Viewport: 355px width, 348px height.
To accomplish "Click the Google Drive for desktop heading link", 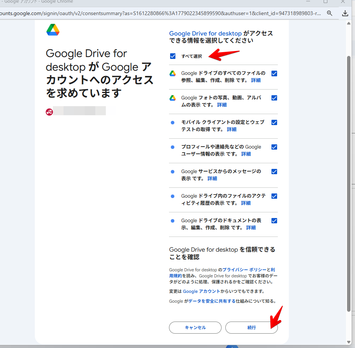I will click(x=205, y=34).
